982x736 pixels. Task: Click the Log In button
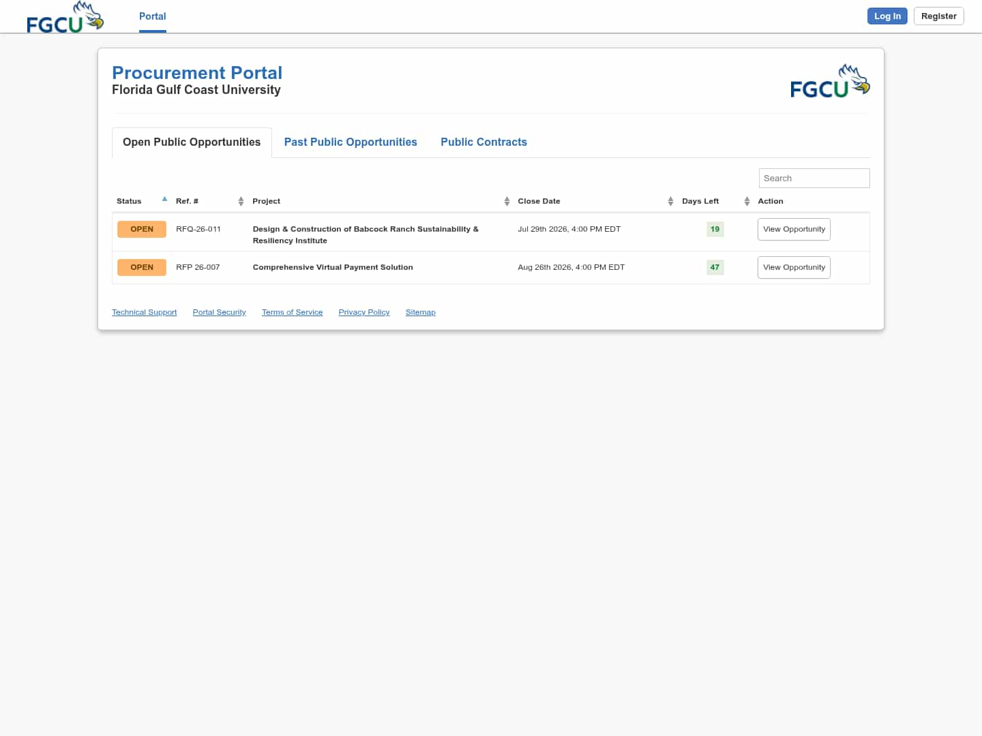[887, 16]
